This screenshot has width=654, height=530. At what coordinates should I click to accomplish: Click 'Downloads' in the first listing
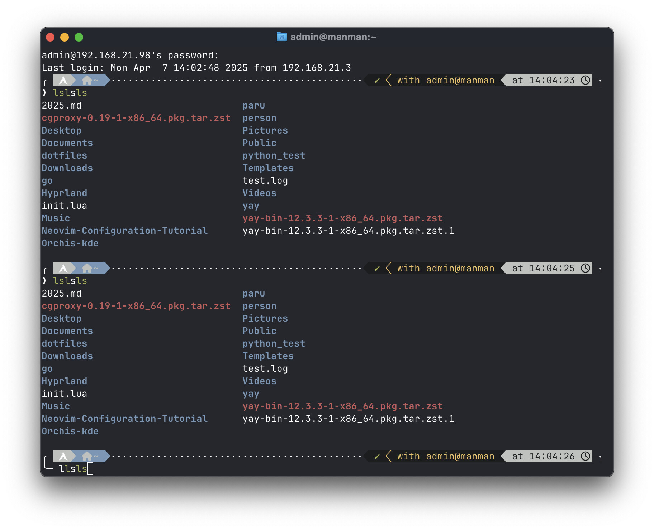point(67,168)
